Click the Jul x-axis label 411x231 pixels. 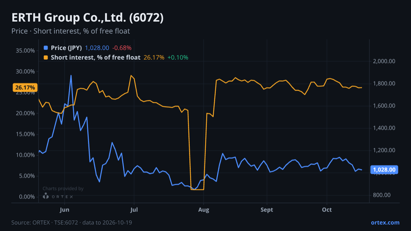134,210
